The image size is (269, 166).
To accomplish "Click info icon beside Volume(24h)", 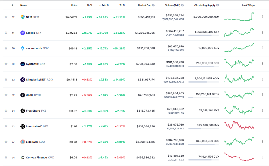I will pyautogui.click(x=182, y=5).
